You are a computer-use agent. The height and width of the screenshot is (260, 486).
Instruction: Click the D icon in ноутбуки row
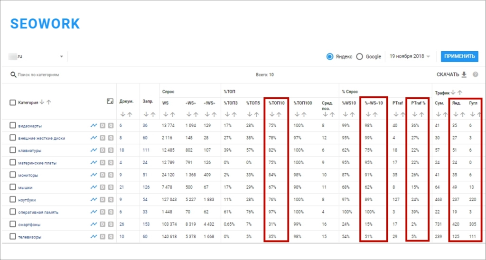(102, 200)
